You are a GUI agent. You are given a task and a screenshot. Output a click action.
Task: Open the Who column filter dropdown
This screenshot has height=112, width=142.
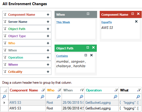(59, 90)
